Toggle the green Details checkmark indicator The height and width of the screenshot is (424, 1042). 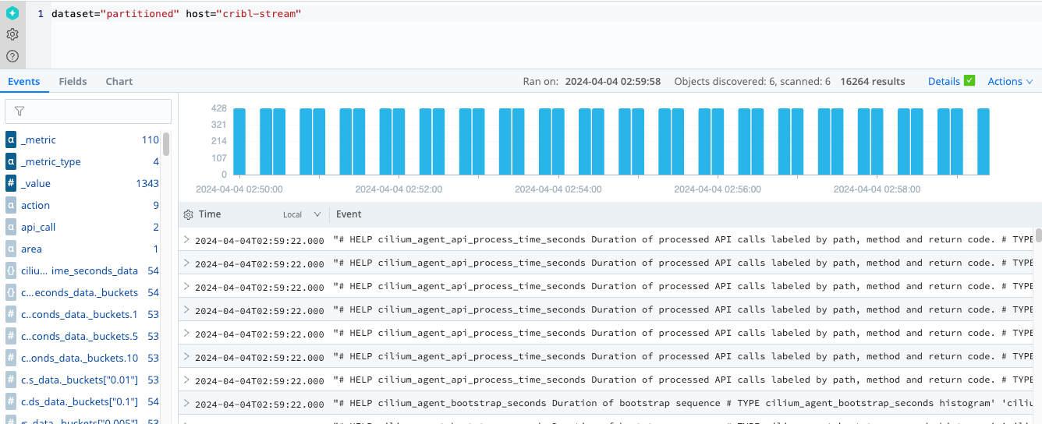[x=969, y=81]
